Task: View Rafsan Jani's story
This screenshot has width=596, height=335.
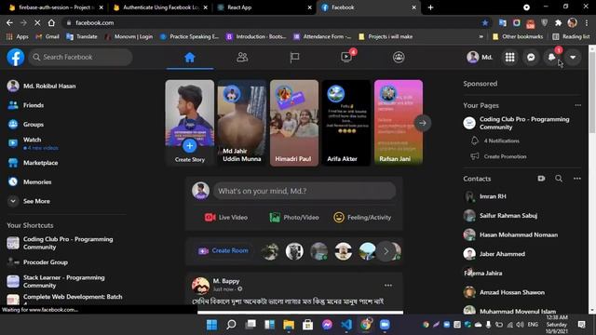Action: click(399, 123)
